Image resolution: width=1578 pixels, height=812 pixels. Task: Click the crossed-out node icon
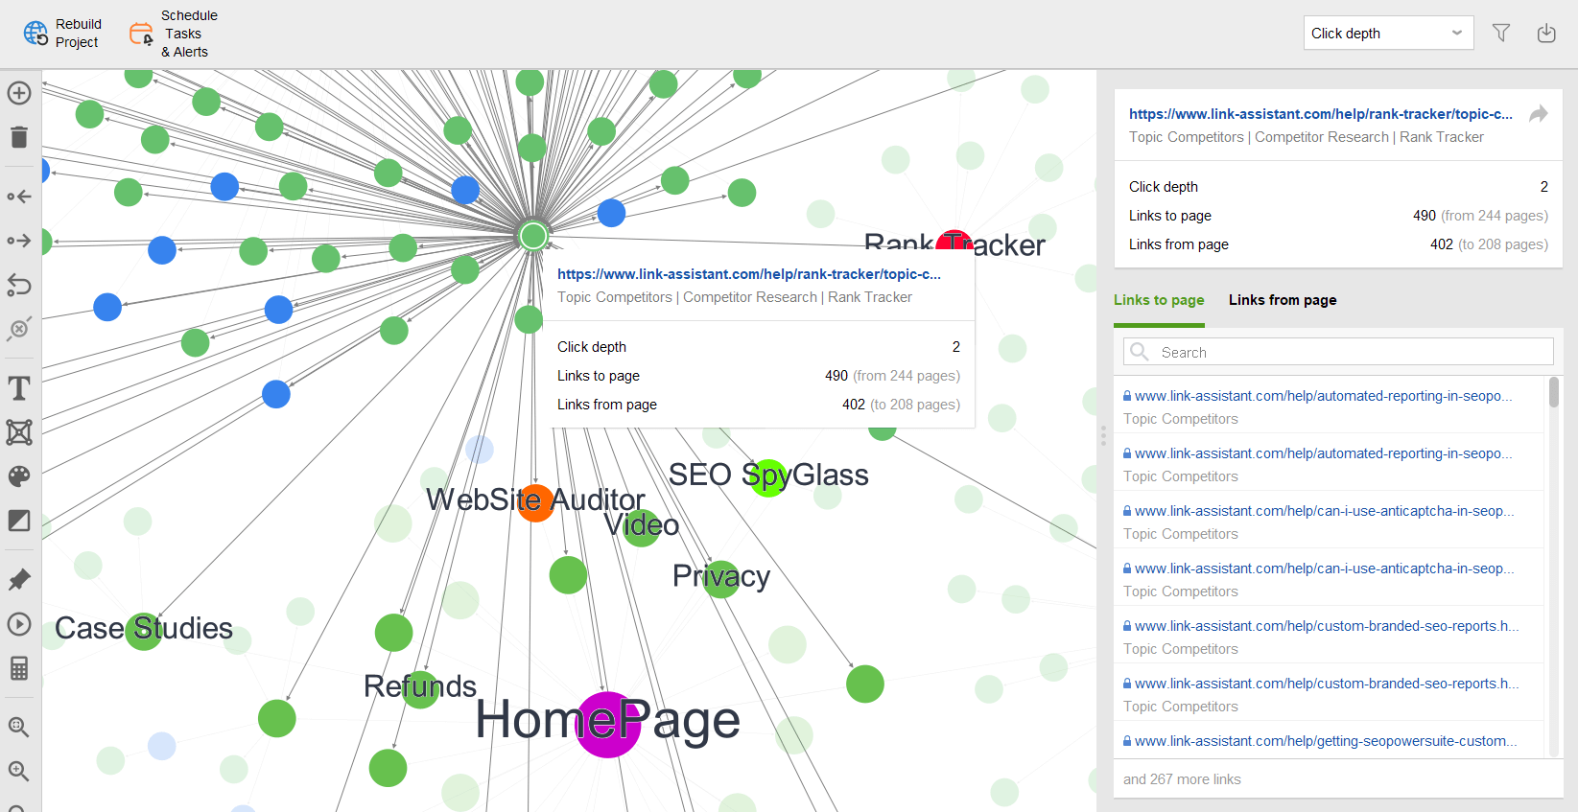tap(19, 329)
